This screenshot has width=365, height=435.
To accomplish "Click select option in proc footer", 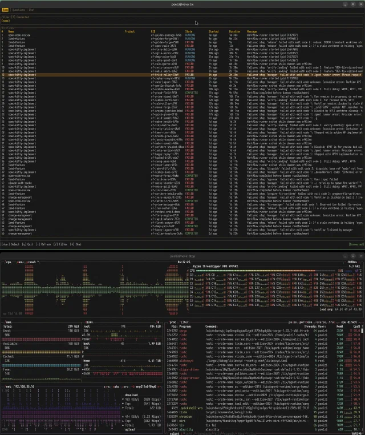I will coord(174,433).
